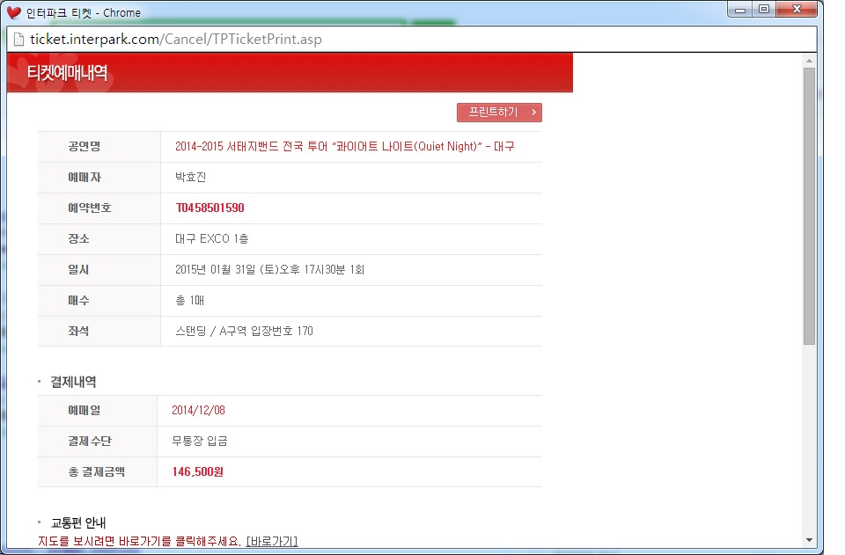Minimize the Interpark ticket window
Screen dimensions: 845x555
click(x=741, y=10)
